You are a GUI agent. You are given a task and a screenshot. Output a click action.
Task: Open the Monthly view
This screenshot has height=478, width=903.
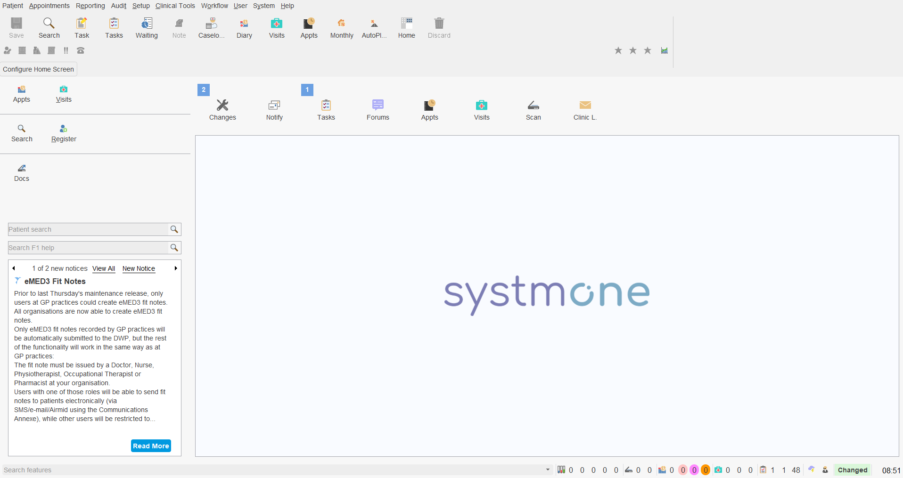(342, 28)
